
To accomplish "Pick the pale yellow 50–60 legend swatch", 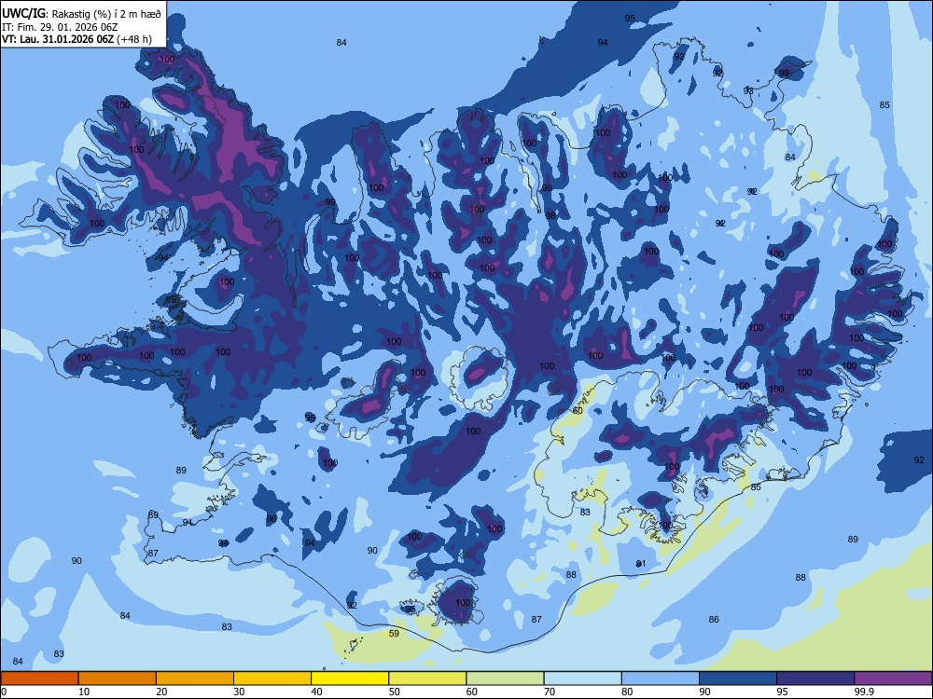I will pos(428,678).
